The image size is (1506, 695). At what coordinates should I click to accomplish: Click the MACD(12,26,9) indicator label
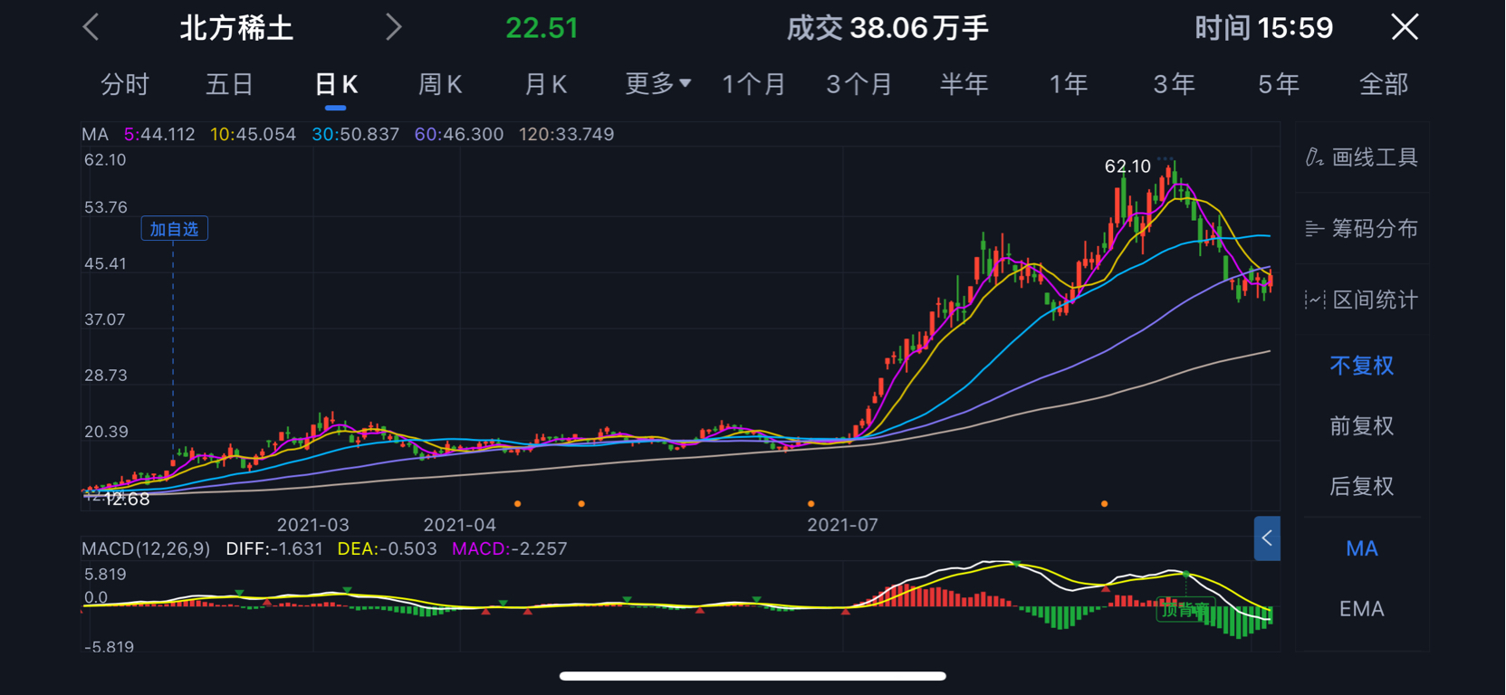[146, 548]
